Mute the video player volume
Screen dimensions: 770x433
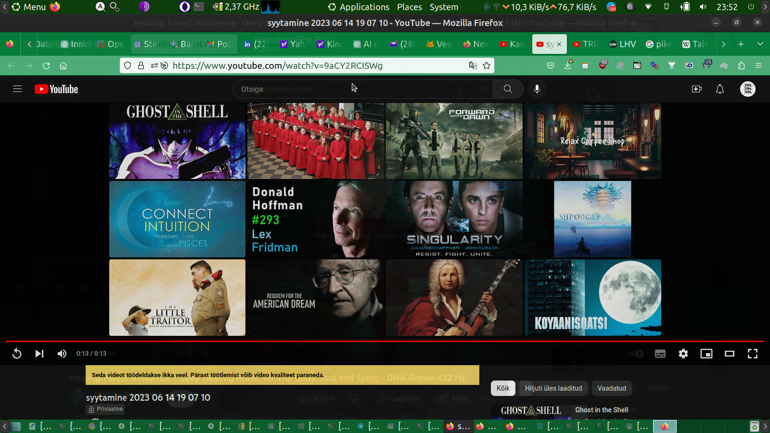pos(62,354)
